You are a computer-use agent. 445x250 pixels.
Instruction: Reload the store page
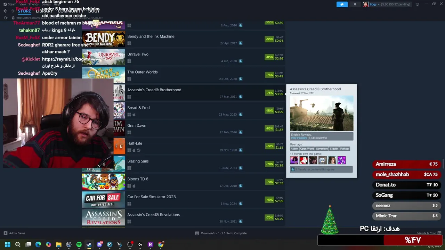5,18
